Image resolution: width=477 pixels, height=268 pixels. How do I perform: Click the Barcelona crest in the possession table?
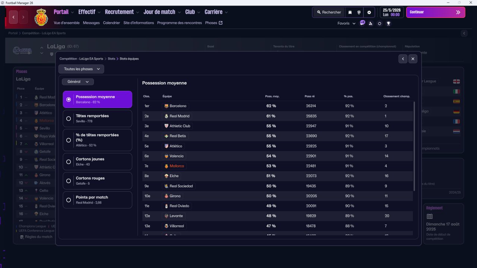point(166,106)
